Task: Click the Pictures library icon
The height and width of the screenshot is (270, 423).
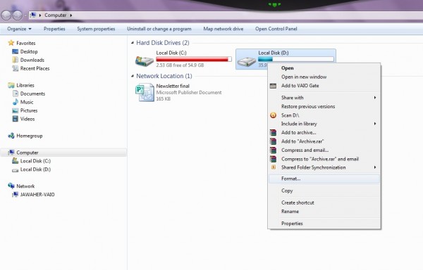Action: [16, 110]
